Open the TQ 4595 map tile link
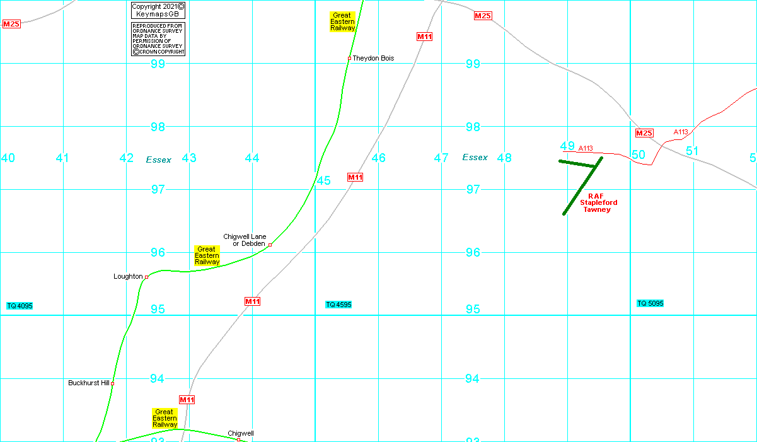757x442 pixels. pyautogui.click(x=338, y=305)
